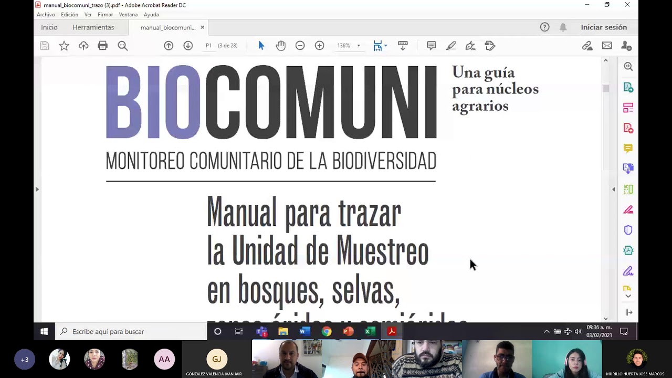This screenshot has width=672, height=378.
Task: Open the purple Fill and Sign sidebar tool
Action: (x=628, y=271)
